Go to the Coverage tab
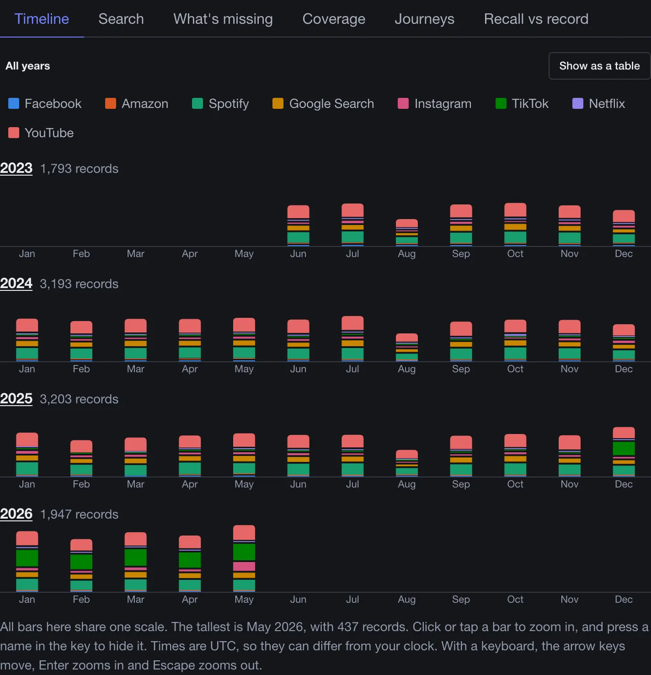 (334, 19)
